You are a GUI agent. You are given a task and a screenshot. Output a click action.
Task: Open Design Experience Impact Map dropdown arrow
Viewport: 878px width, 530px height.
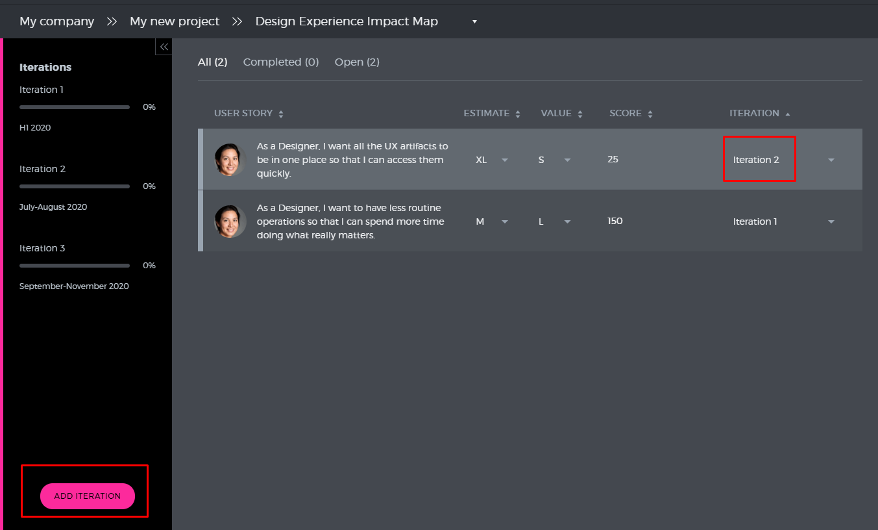click(x=474, y=22)
